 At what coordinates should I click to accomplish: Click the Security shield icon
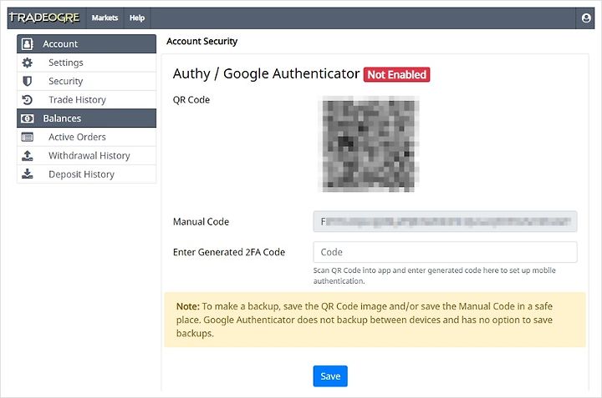coord(28,81)
